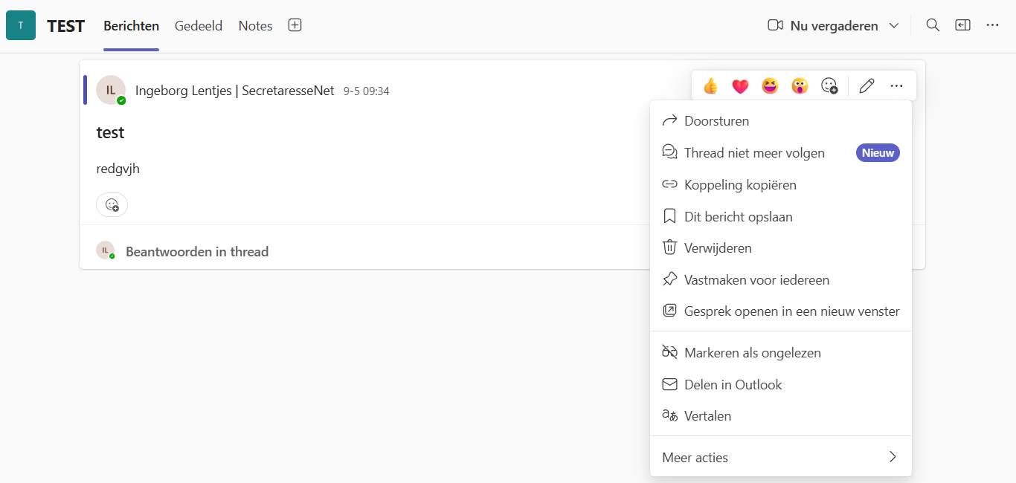This screenshot has height=483, width=1016.
Task: Expand the Meer acties submenu
Action: point(781,458)
